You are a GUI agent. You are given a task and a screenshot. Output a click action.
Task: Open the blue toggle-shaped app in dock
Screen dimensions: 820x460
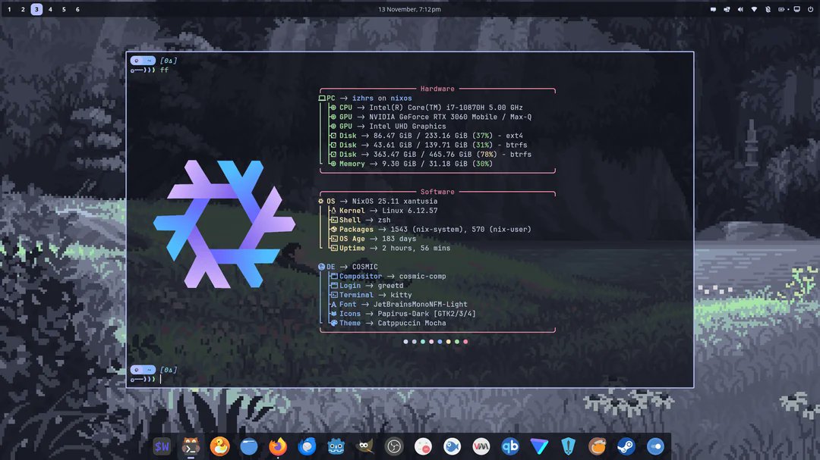(x=655, y=446)
